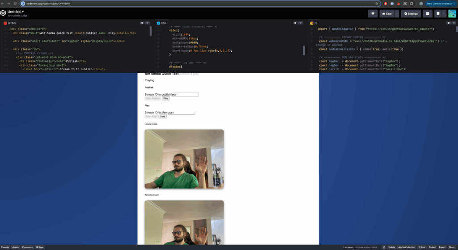The image size is (458, 250).
Task: Click the disabled Start Play button
Action: point(151,117)
